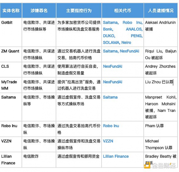
Task: Click Saitama row charge cell 电信欺诈、市场操纵等
Action: pos(39,107)
